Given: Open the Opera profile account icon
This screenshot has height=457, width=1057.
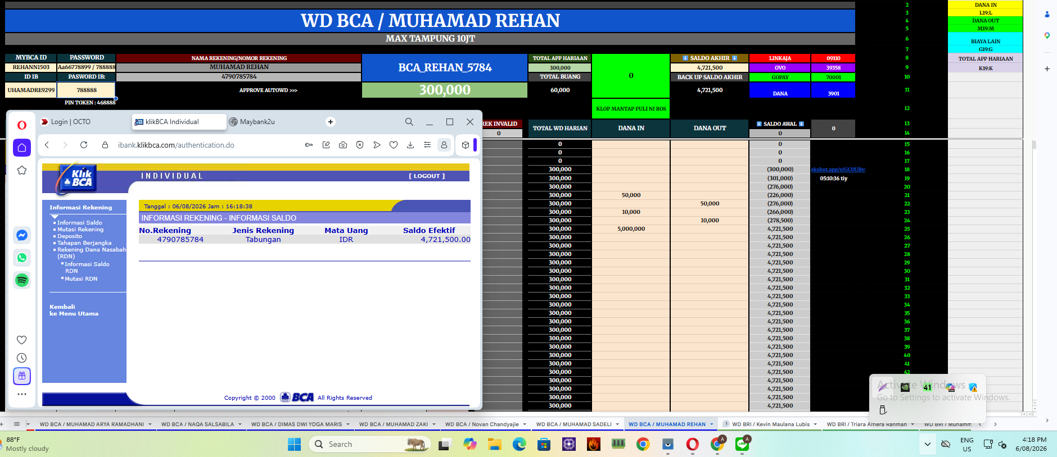Looking at the screenshot, I should [444, 145].
